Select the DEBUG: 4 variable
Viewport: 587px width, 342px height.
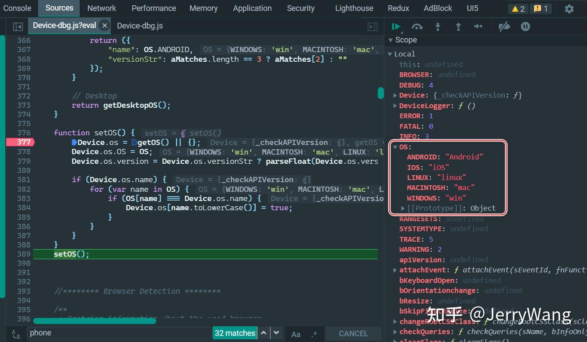click(x=416, y=85)
